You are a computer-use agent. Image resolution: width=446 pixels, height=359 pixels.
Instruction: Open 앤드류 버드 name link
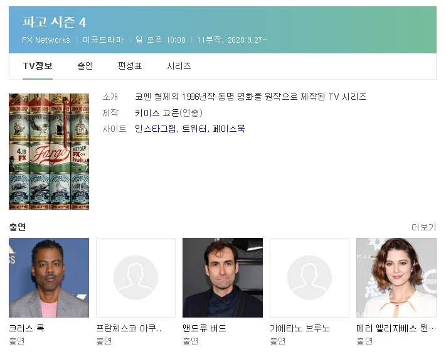point(204,328)
